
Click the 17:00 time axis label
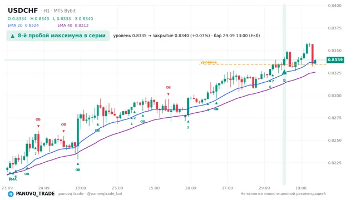[228, 188]
